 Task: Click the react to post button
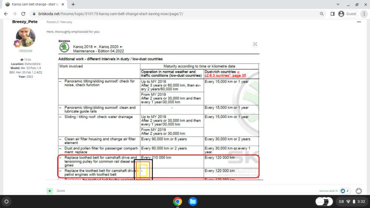[359, 191]
